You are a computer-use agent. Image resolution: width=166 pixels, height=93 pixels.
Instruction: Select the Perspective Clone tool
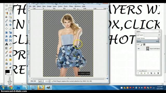point(6,64)
